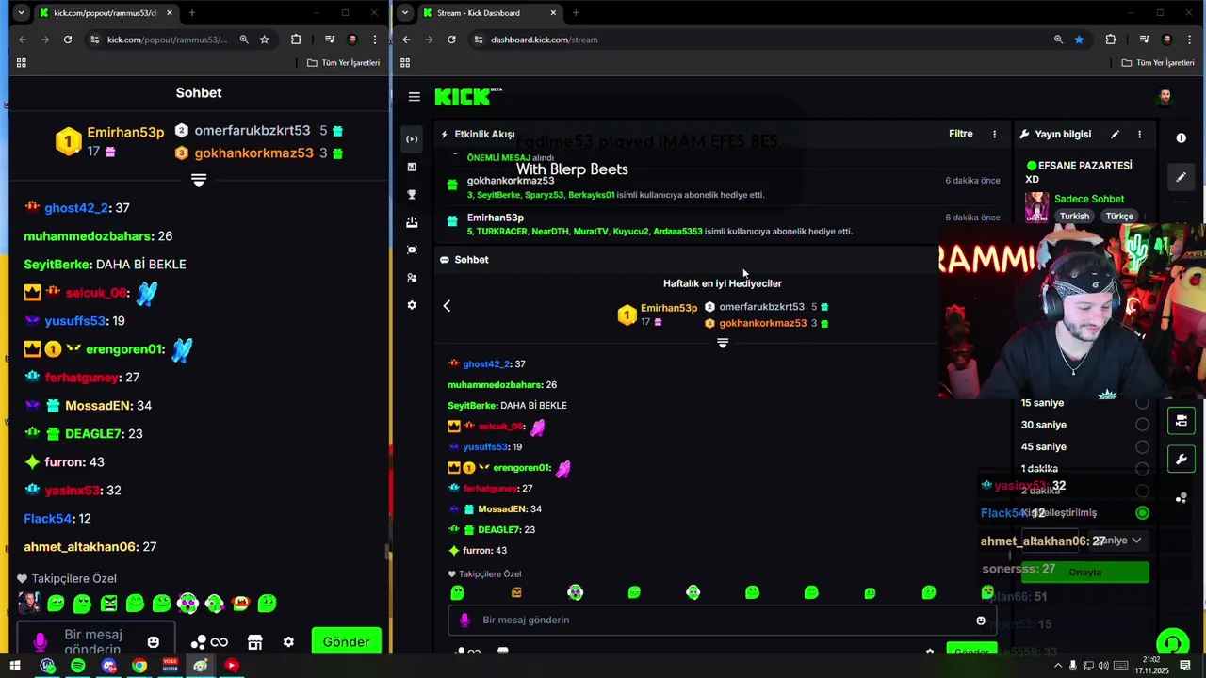The image size is (1206, 678).
Task: Collapse dashboard chat with left chevron
Action: click(447, 306)
